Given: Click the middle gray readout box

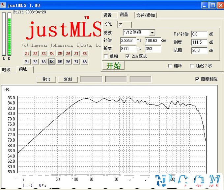Looking at the screenshot, I should (x=116, y=79).
